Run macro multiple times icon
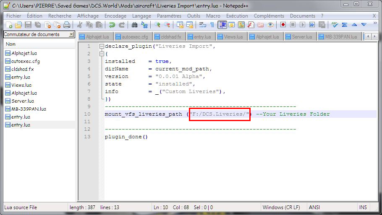The width and height of the screenshot is (382, 215). (x=312, y=25)
